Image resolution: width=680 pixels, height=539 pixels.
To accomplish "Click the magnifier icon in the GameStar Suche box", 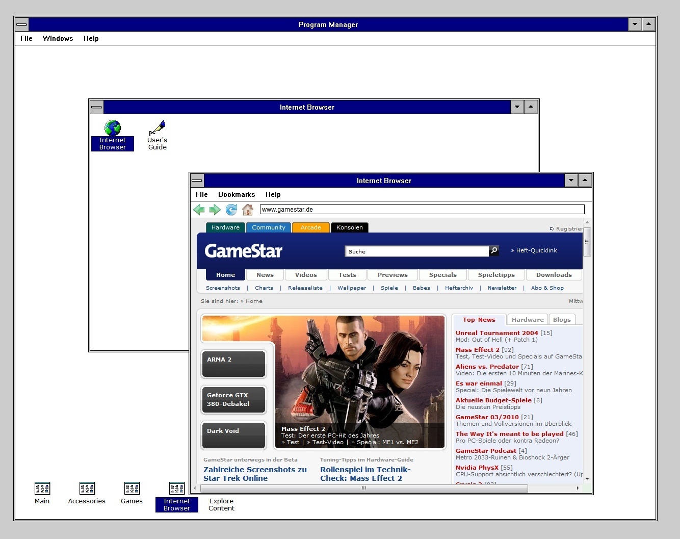I will [x=493, y=251].
